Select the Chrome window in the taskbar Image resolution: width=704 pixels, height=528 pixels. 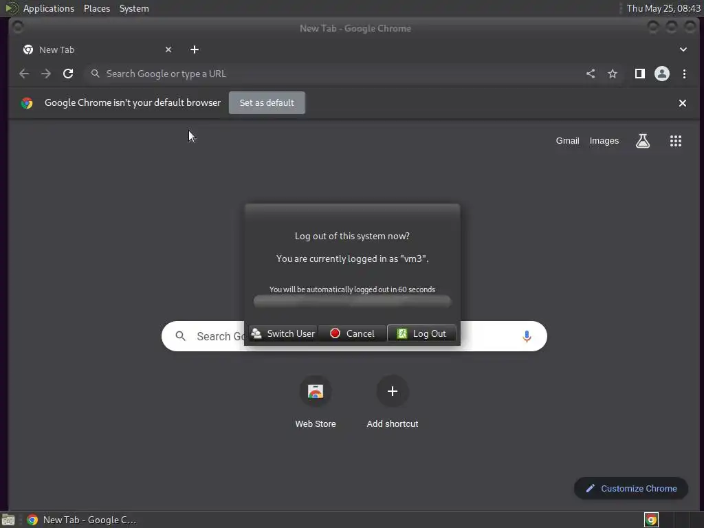81,520
